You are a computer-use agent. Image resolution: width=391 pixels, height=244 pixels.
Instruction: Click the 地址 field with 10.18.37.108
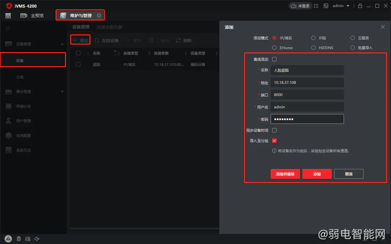[307, 82]
